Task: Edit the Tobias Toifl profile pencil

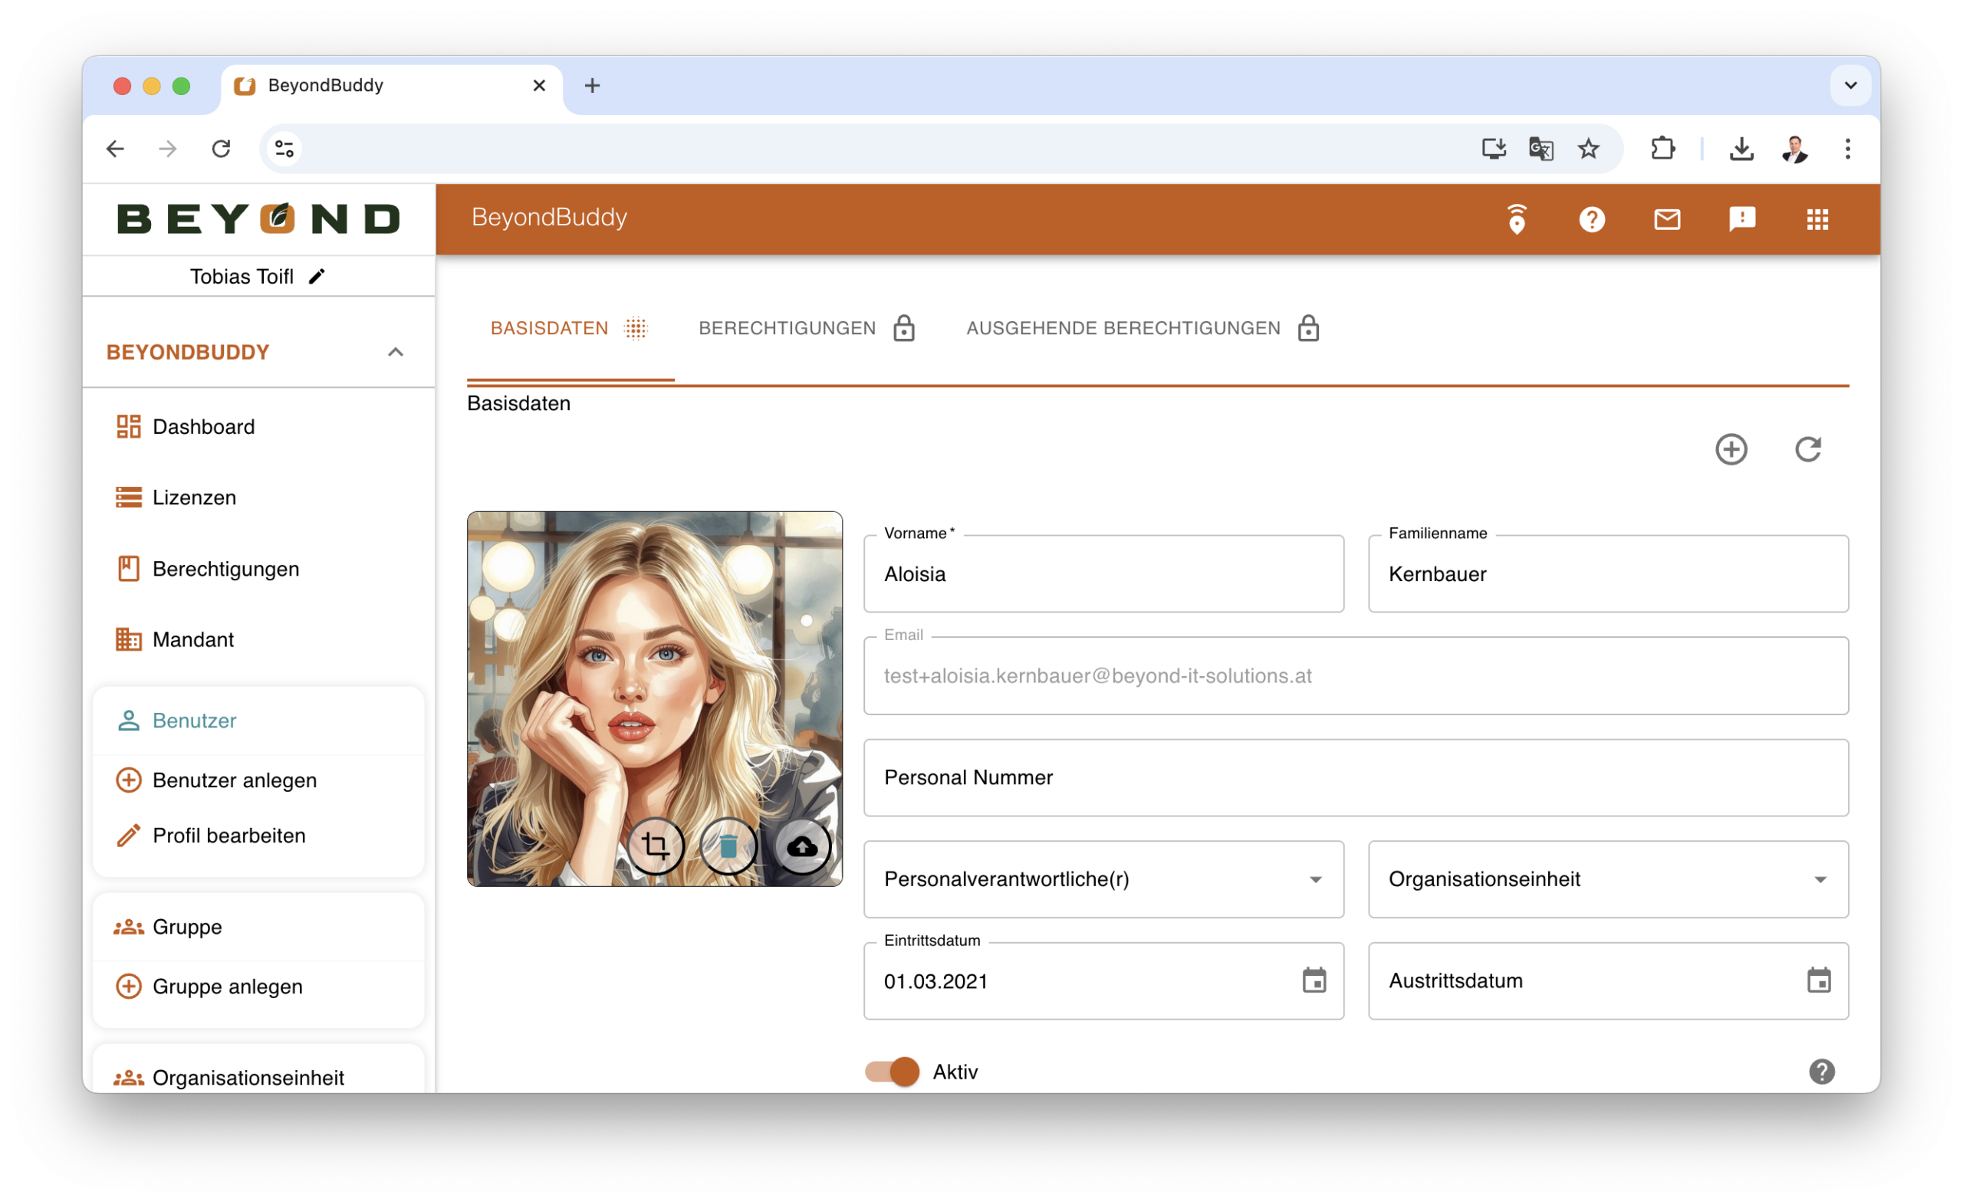Action: coord(317,277)
